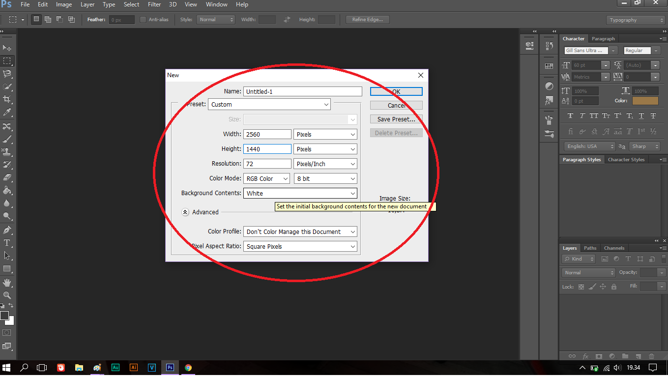
Task: Toggle Underline text style
Action: click(641, 116)
